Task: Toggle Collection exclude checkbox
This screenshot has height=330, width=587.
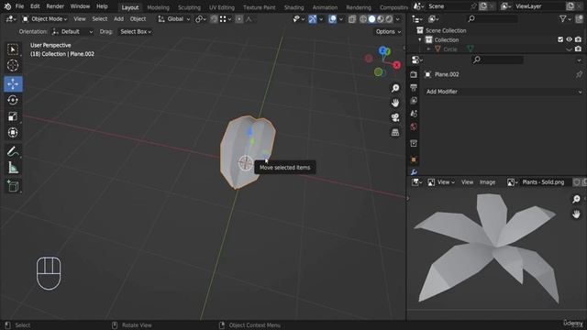Action: (560, 39)
